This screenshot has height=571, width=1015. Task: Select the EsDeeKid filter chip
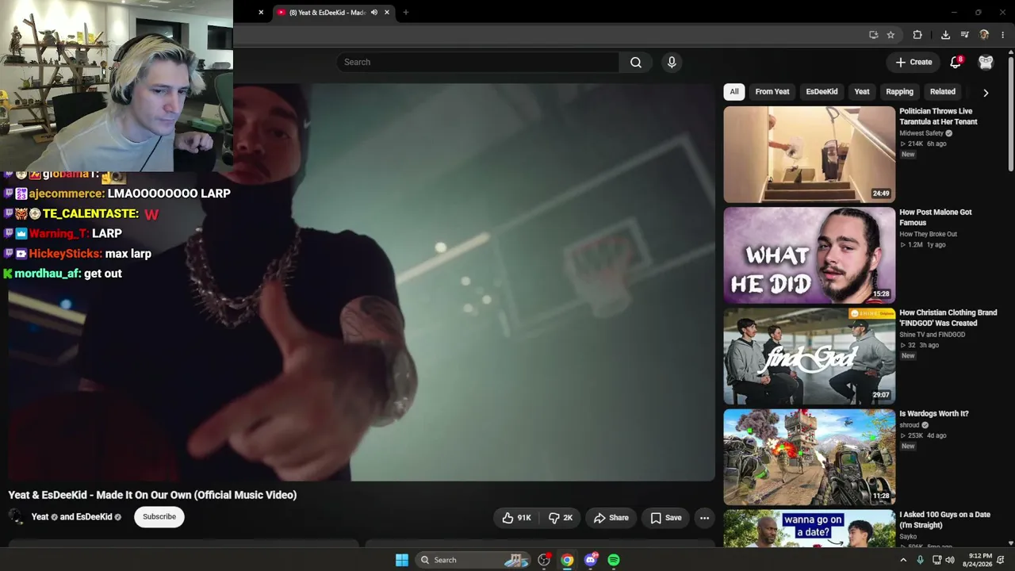(822, 92)
